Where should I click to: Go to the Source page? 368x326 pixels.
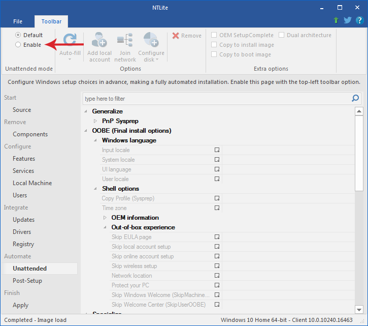point(22,110)
